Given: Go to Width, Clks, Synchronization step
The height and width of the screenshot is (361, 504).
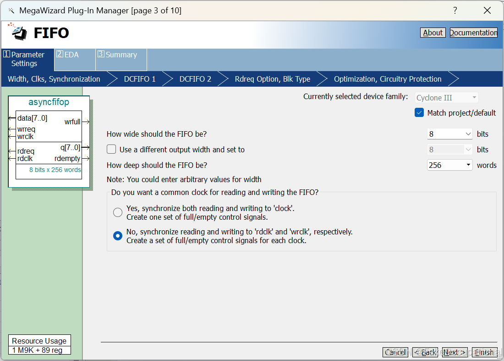Looking at the screenshot, I should tap(54, 79).
